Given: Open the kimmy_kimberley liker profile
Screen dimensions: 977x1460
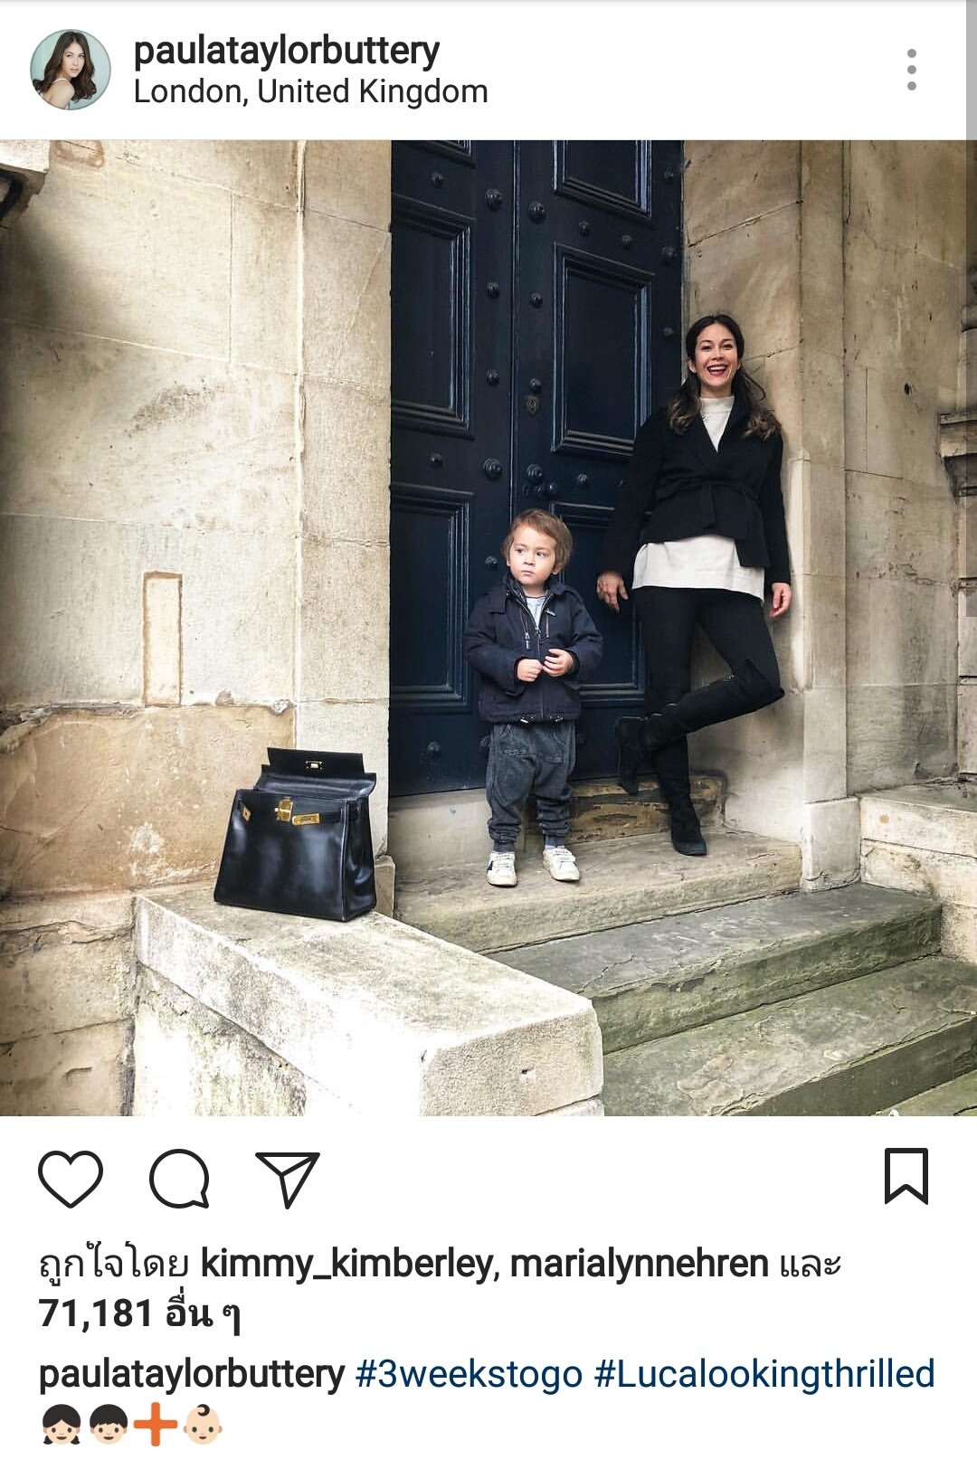Looking at the screenshot, I should (346, 1264).
